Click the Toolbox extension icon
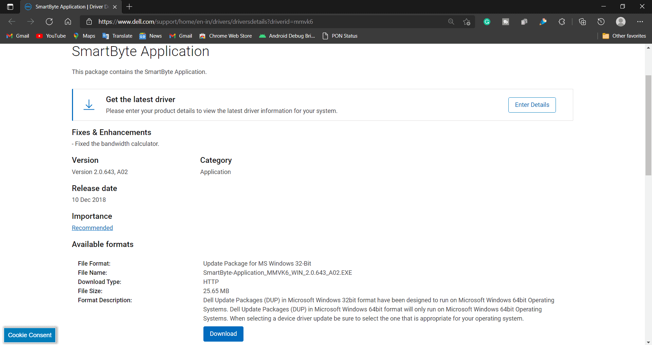652x345 pixels. pos(505,21)
